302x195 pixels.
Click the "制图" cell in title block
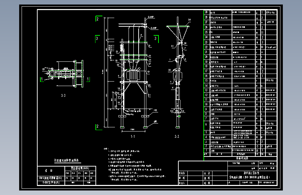(207, 183)
